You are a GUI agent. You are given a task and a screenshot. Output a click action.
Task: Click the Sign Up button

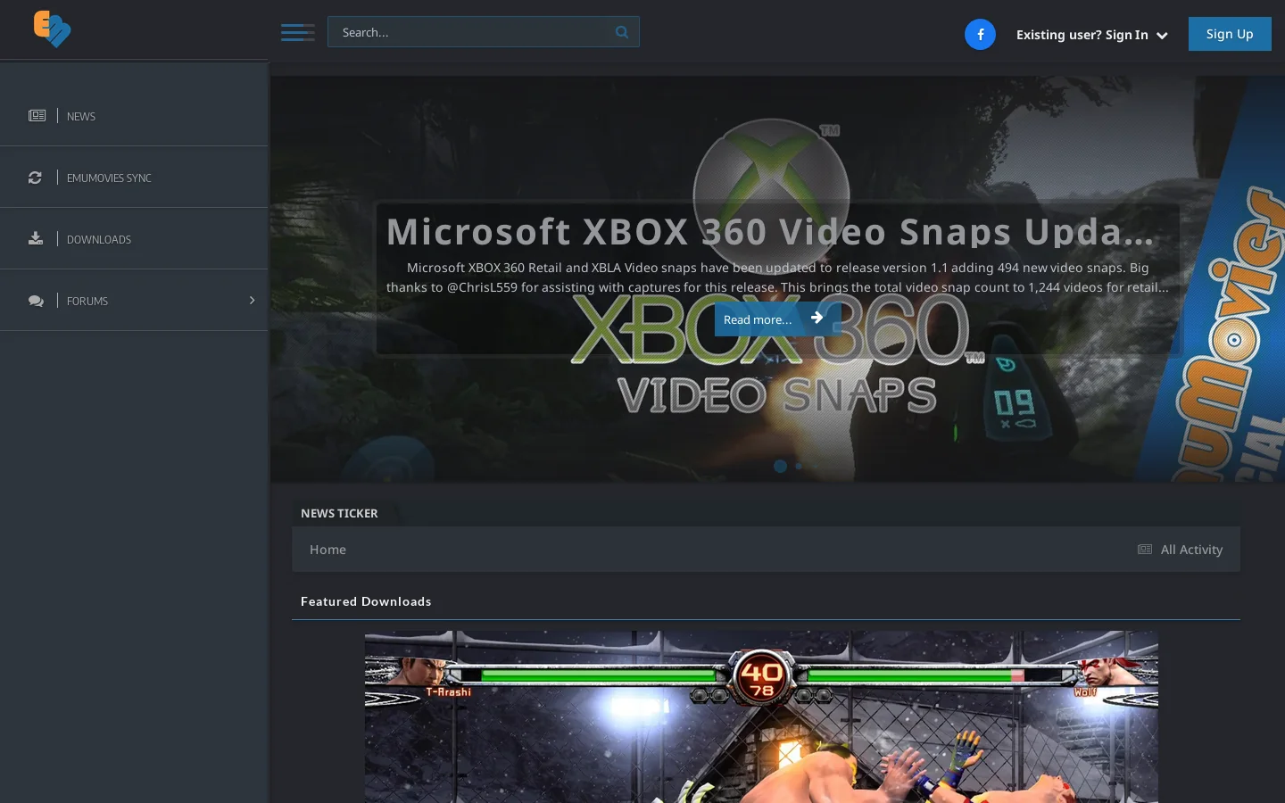[x=1230, y=34]
